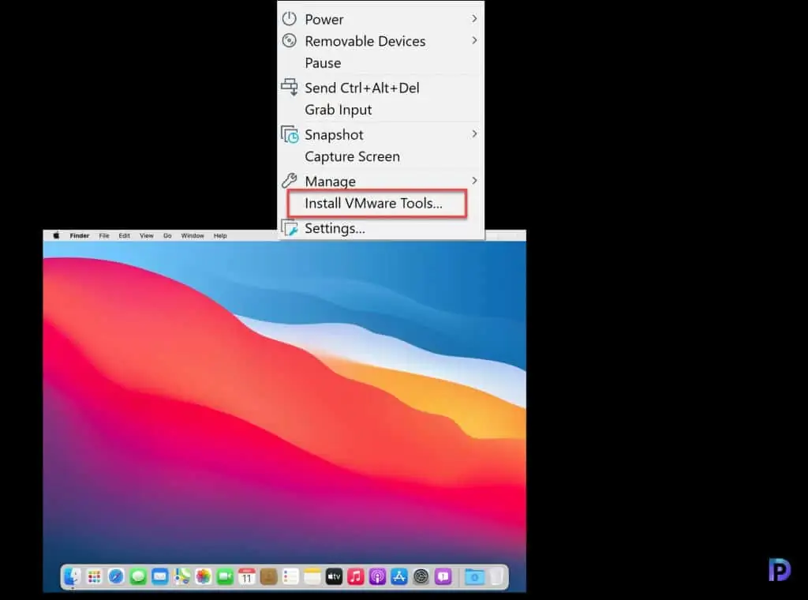Expand the Manage submenu arrow
The height and width of the screenshot is (600, 808).
pyautogui.click(x=474, y=181)
